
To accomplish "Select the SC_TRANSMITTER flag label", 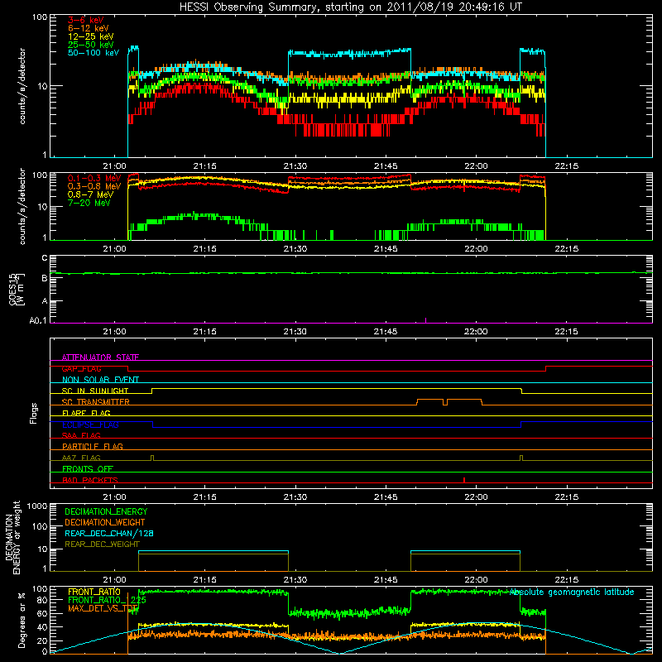I will [95, 402].
